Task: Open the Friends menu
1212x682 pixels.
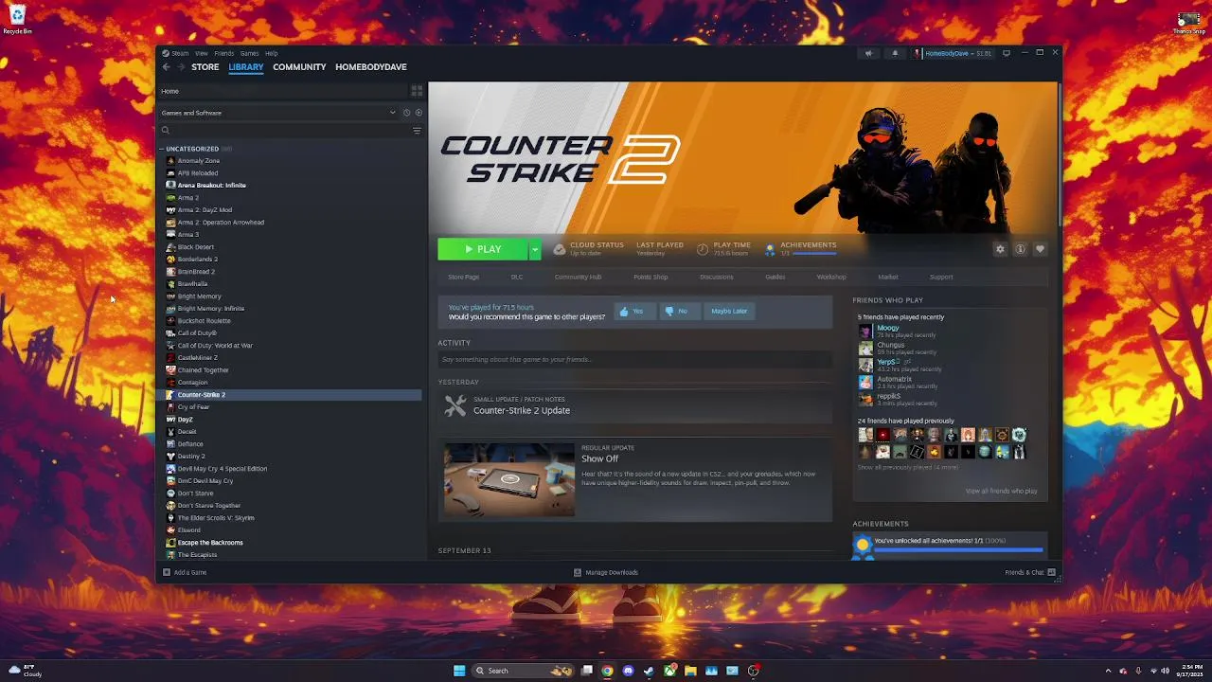Action: click(x=224, y=53)
